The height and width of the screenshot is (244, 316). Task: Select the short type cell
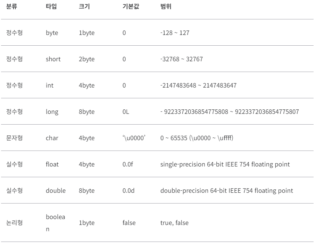pos(53,59)
